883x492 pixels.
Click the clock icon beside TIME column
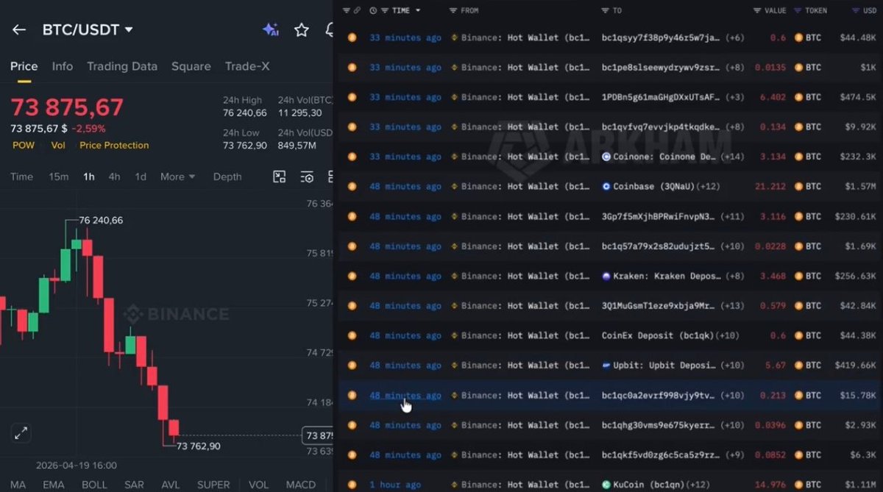(x=373, y=10)
